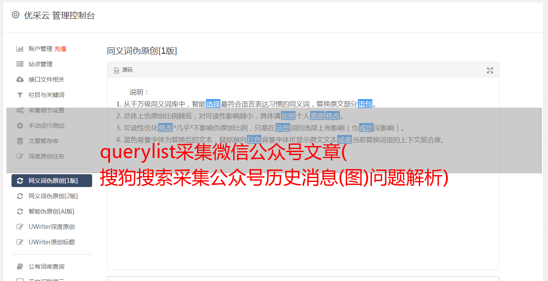Click the gear icon beside 优采云 管理控制台
Image resolution: width=548 pixels, height=281 pixels.
point(15,15)
